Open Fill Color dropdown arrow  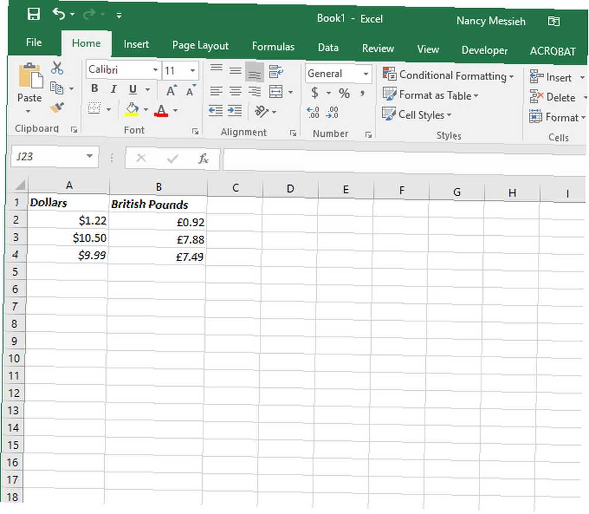(x=146, y=110)
